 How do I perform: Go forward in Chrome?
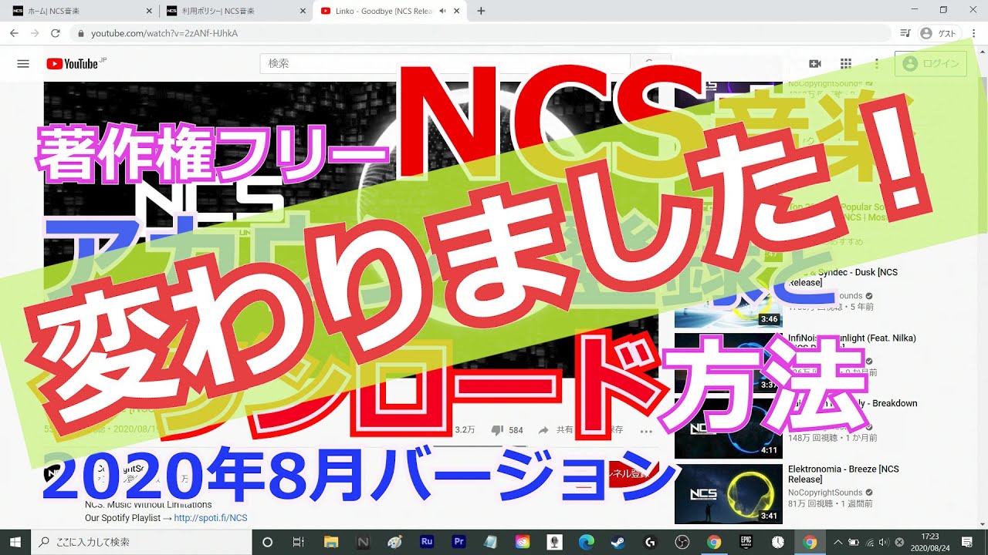(34, 33)
